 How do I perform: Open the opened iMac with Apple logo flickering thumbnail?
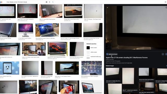click(51, 11)
